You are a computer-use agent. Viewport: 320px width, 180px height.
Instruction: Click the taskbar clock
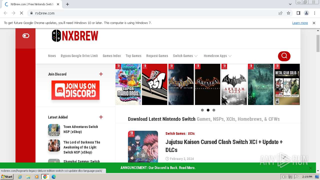(307, 177)
